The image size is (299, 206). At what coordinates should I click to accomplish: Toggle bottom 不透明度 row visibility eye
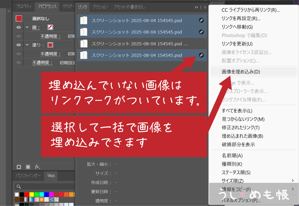tap(19, 63)
